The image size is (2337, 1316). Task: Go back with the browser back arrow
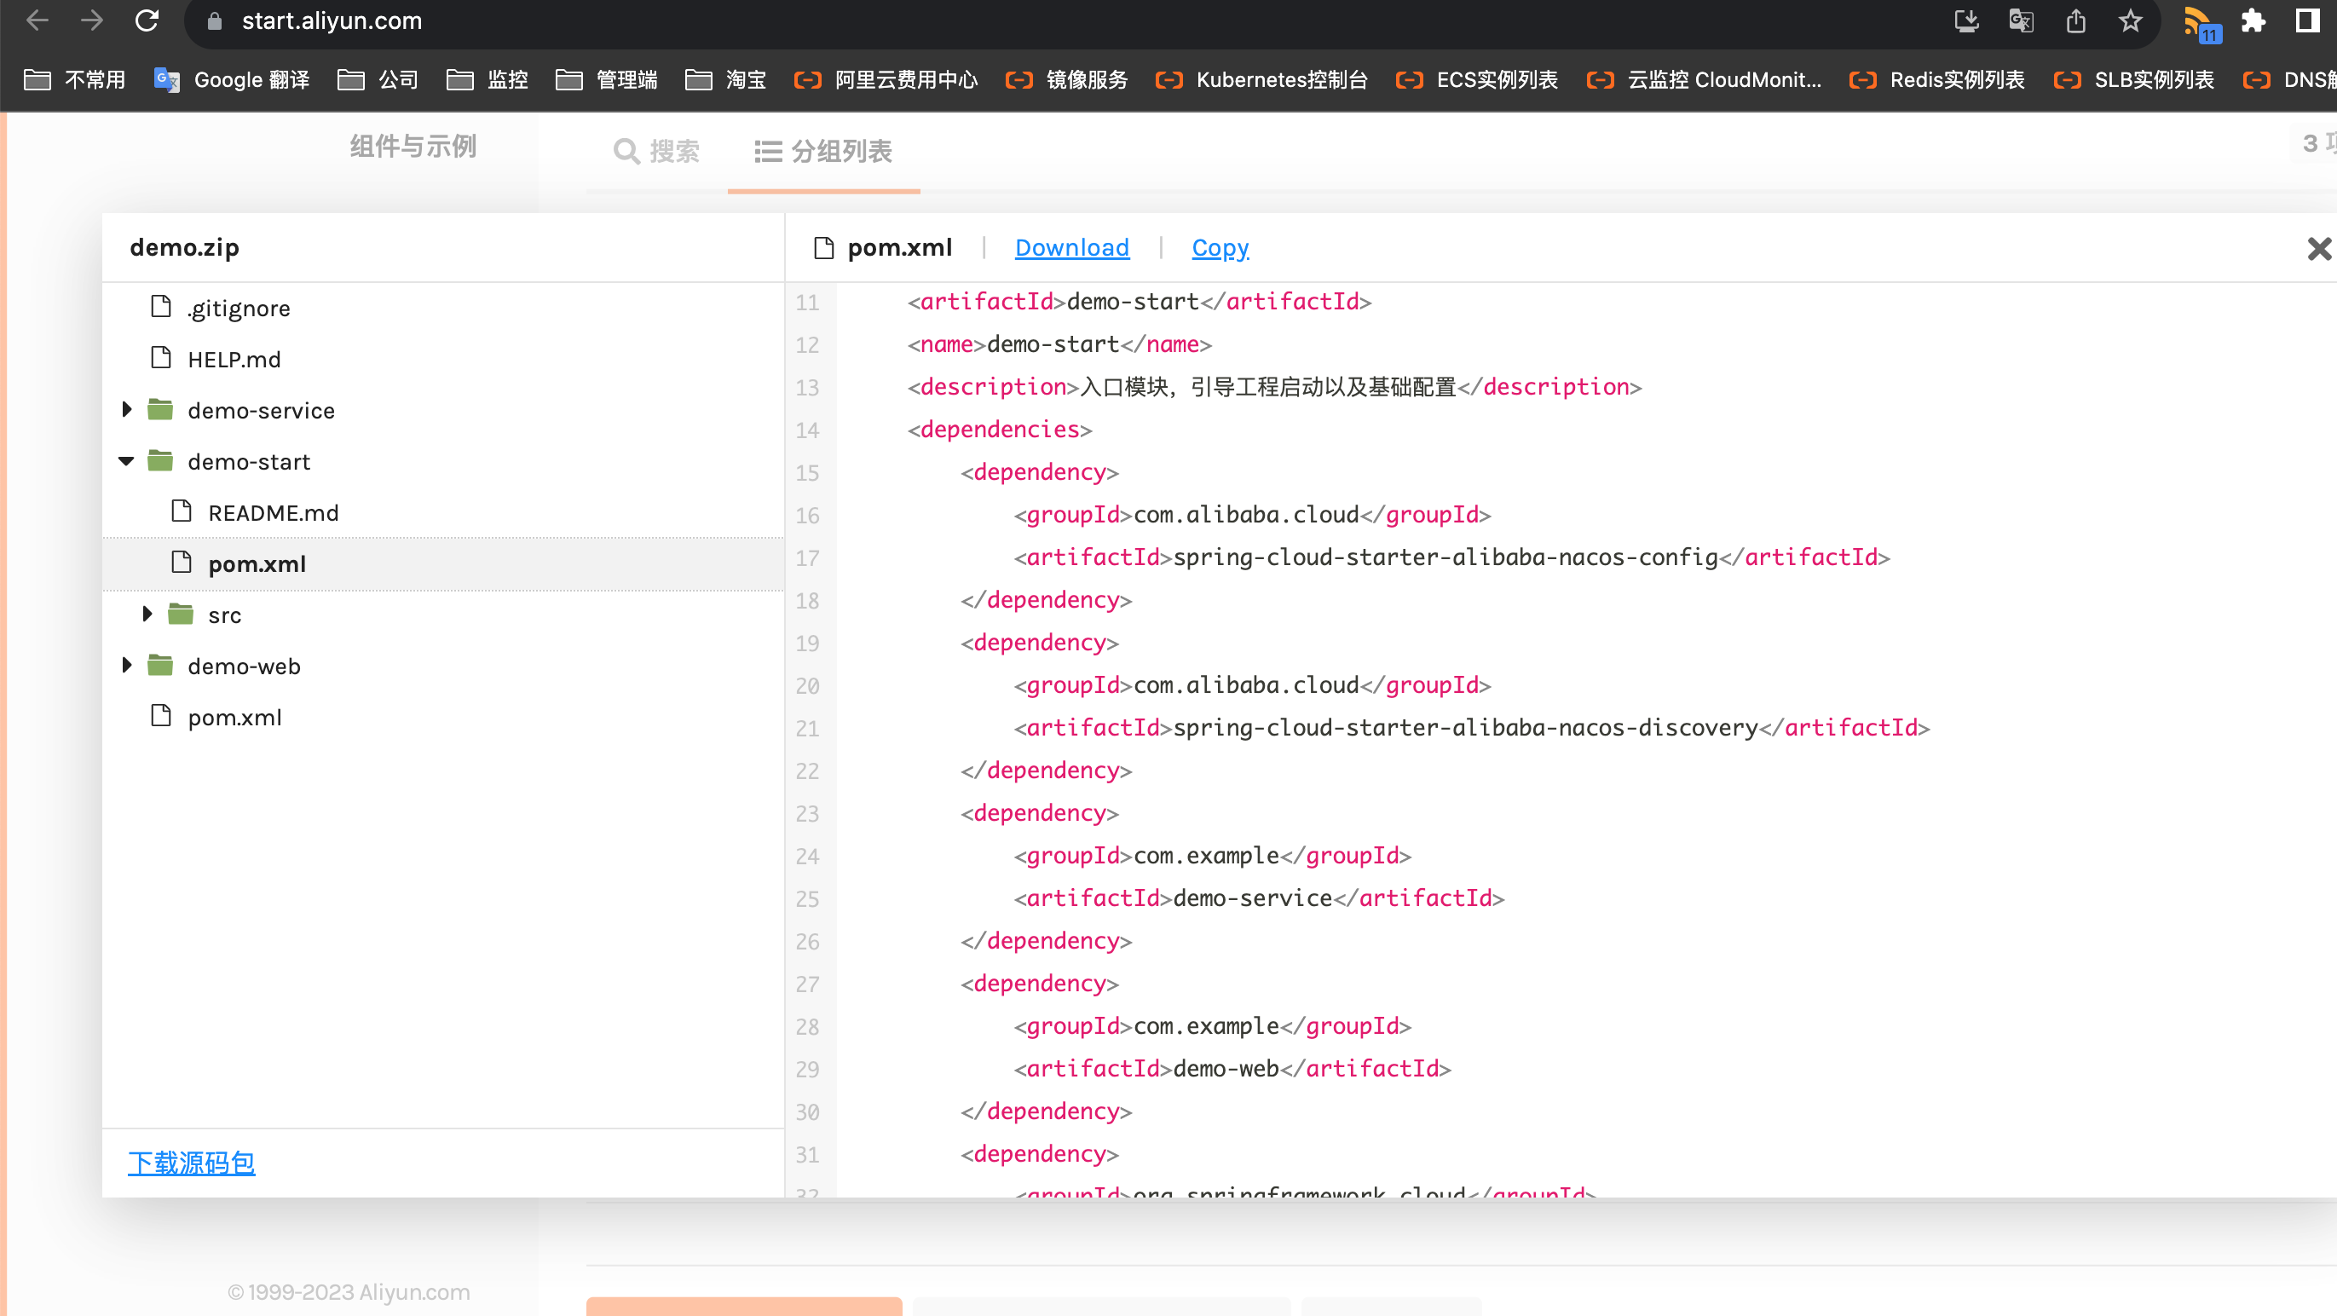tap(38, 20)
